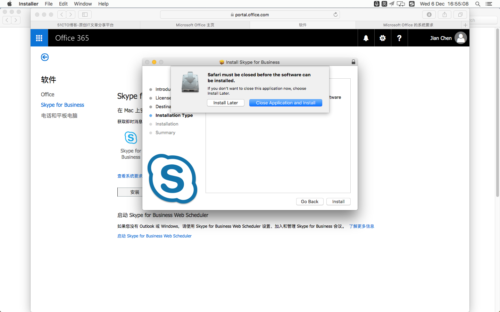Open the Apple menu
Viewport: 500px width, 312px height.
pos(9,4)
